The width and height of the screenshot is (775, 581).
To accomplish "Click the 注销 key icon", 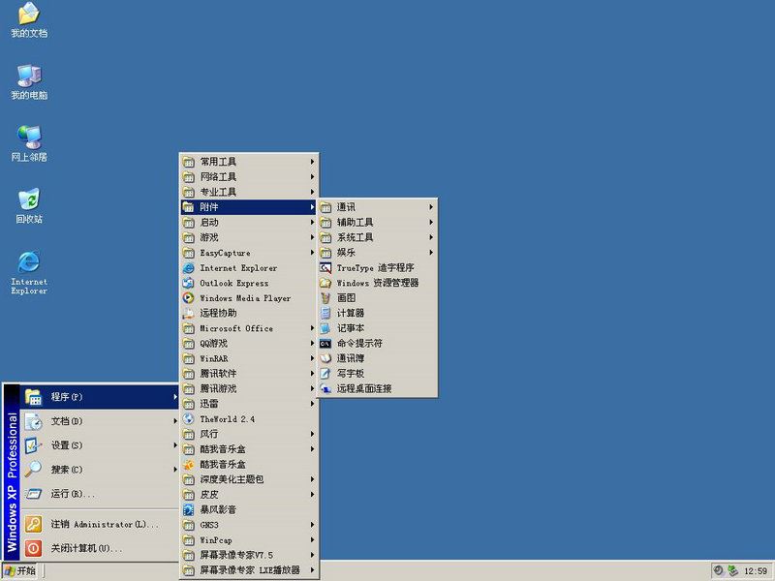I will (x=33, y=524).
